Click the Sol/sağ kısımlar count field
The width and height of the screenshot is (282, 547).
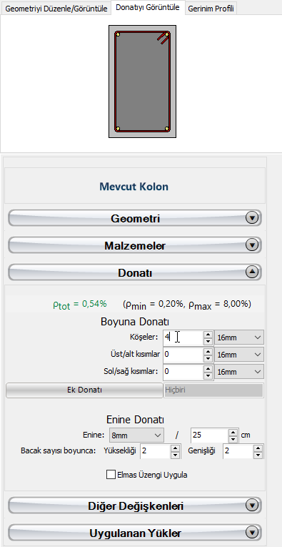click(x=183, y=372)
